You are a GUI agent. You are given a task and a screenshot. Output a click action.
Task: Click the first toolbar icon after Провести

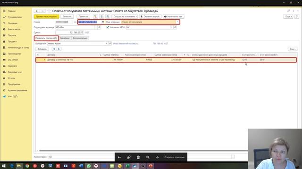tap(95, 16)
